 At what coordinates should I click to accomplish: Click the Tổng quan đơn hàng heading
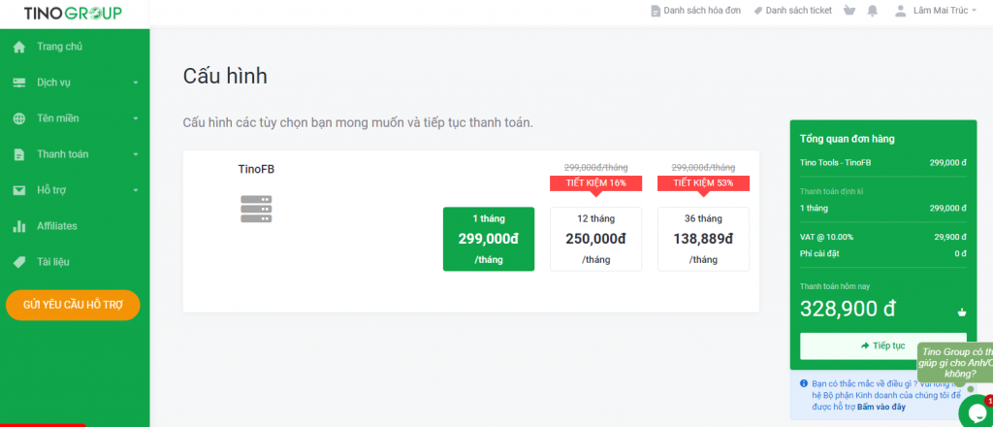point(848,139)
